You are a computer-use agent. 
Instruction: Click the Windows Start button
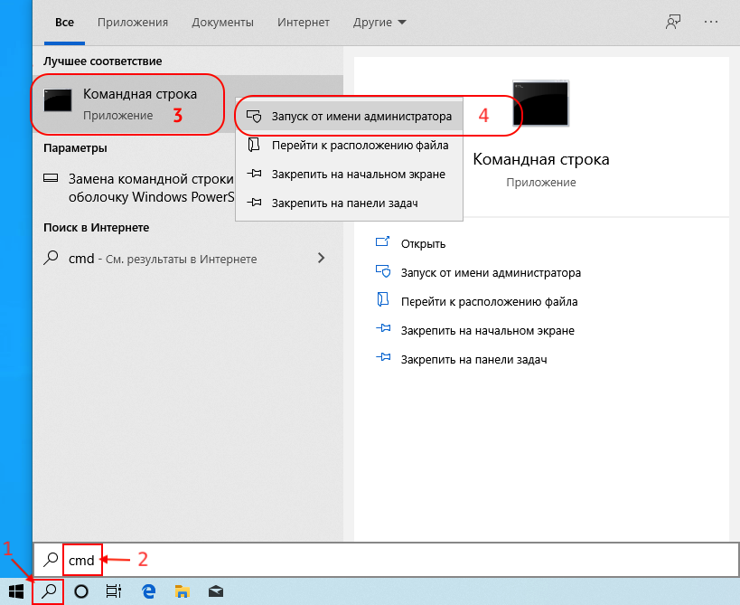tap(16, 591)
